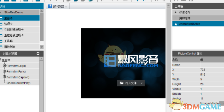Viewport: 224px width, 112px height.
Task: Select the Width property label
Action: [176, 79]
